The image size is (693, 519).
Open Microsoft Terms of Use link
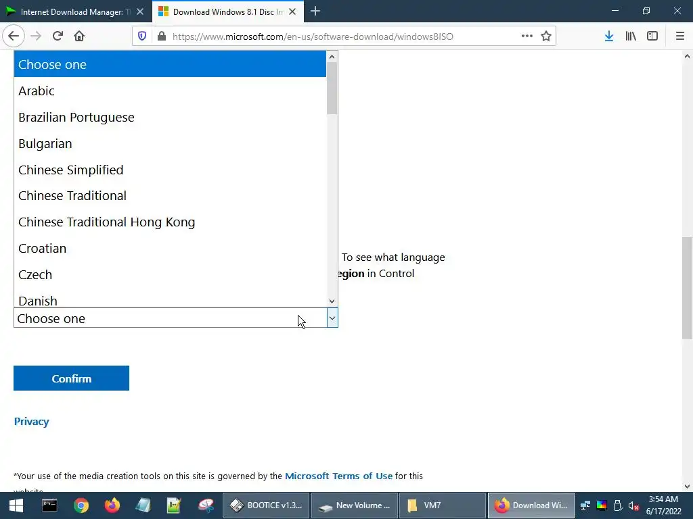338,476
